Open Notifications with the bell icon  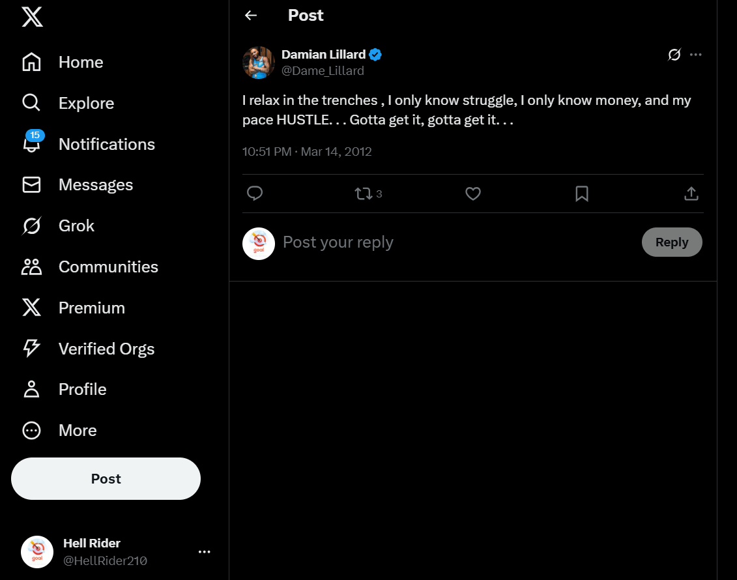31,144
